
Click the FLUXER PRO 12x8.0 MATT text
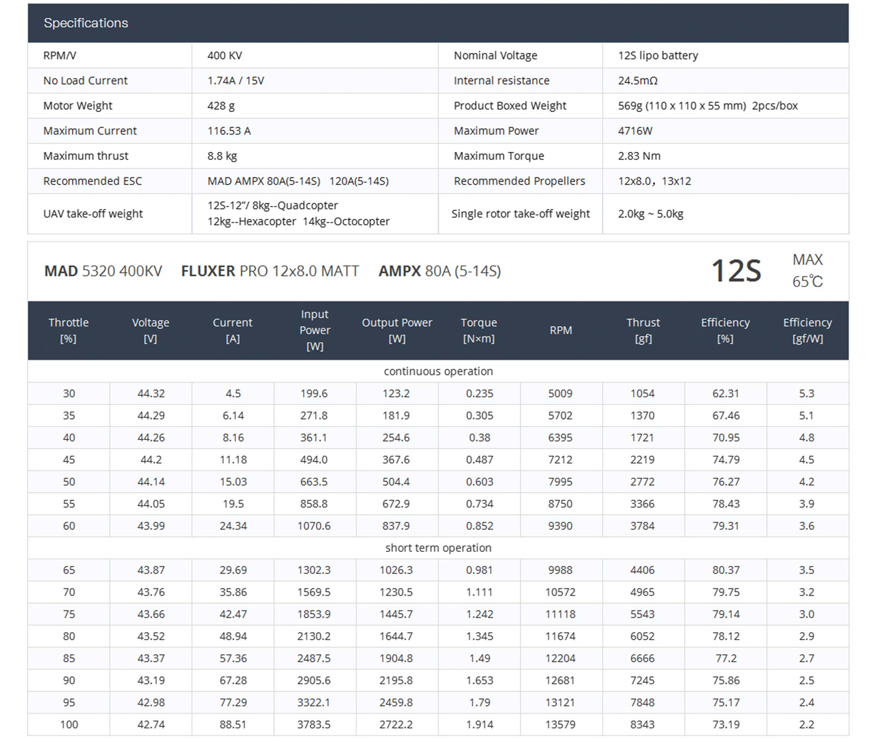tap(270, 271)
